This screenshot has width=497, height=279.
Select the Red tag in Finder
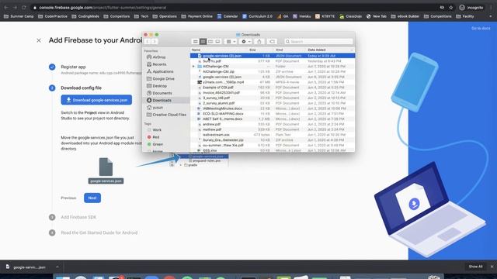[155, 137]
